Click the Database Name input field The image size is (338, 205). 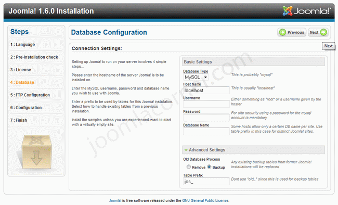(x=206, y=131)
